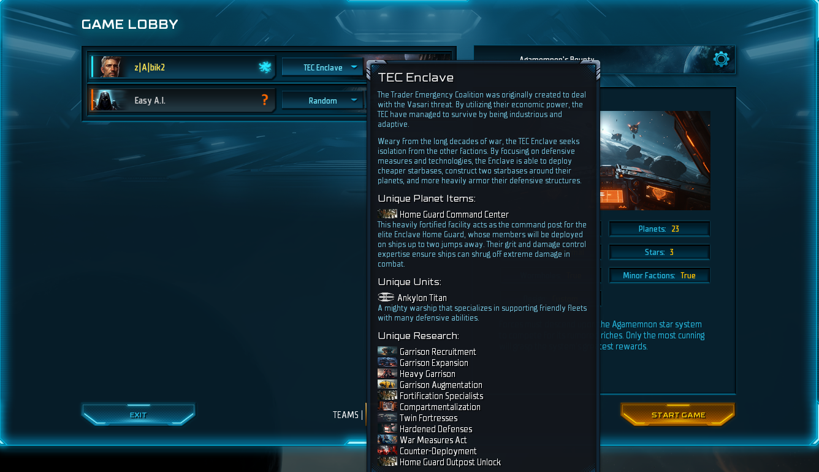Click the Teams label
The image size is (819, 472).
[346, 415]
